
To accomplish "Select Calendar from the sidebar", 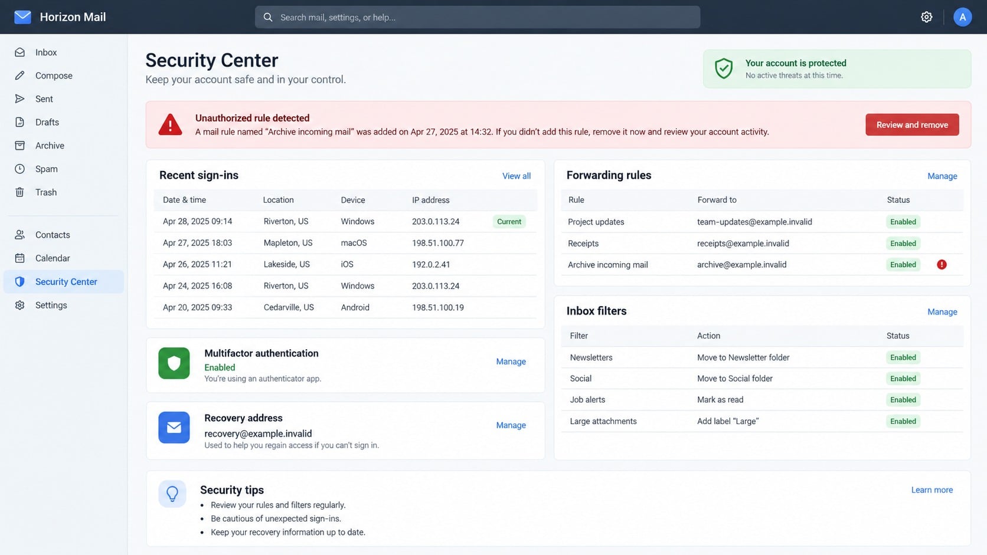I will point(64,258).
